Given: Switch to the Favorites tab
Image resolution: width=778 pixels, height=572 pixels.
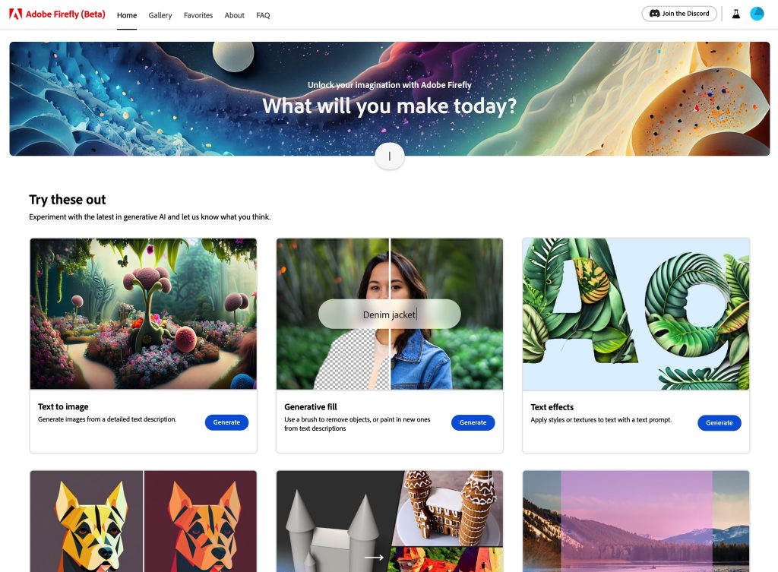Looking at the screenshot, I should (198, 15).
